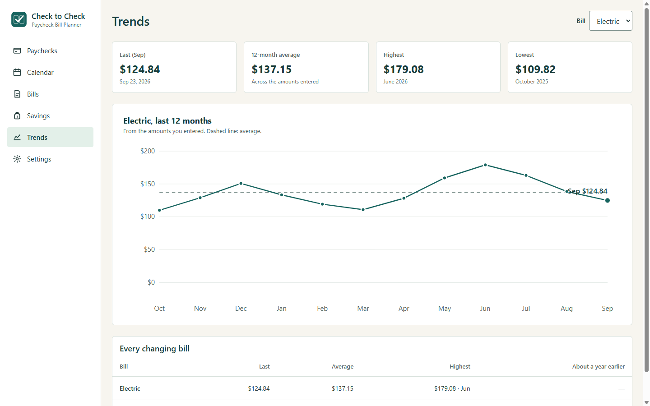This screenshot has width=650, height=406.
Task: Click the 'Trends' page heading
Action: click(131, 21)
